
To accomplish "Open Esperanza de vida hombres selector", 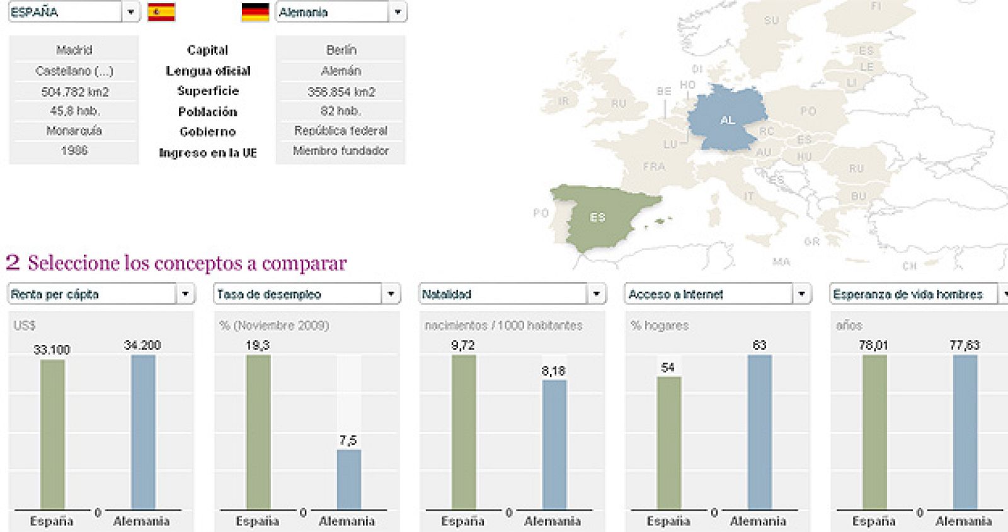I will [1002, 294].
